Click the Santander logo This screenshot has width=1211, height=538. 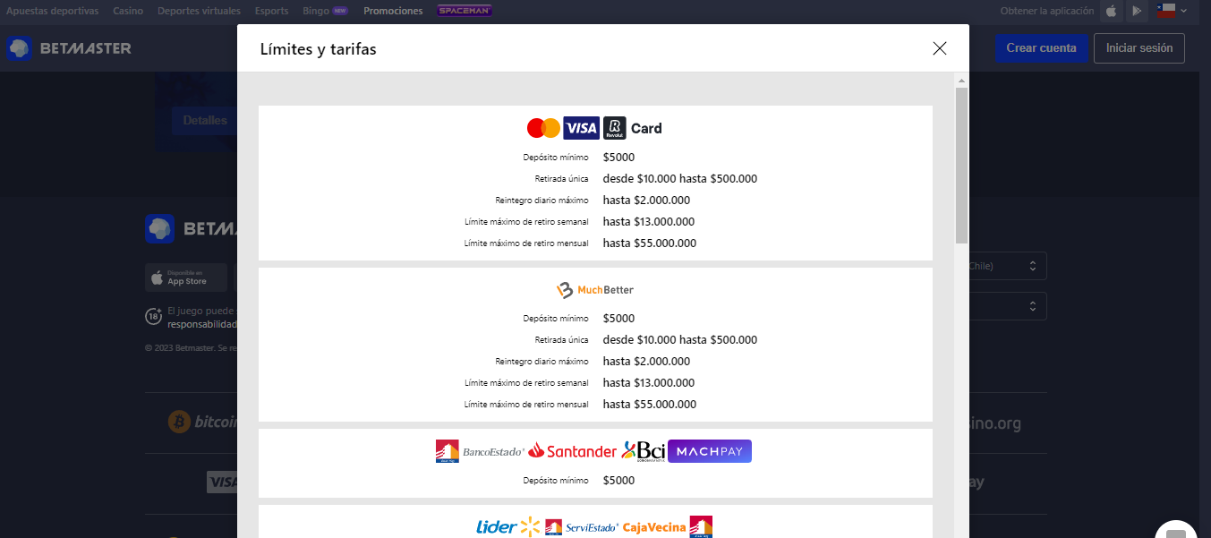[x=573, y=451]
